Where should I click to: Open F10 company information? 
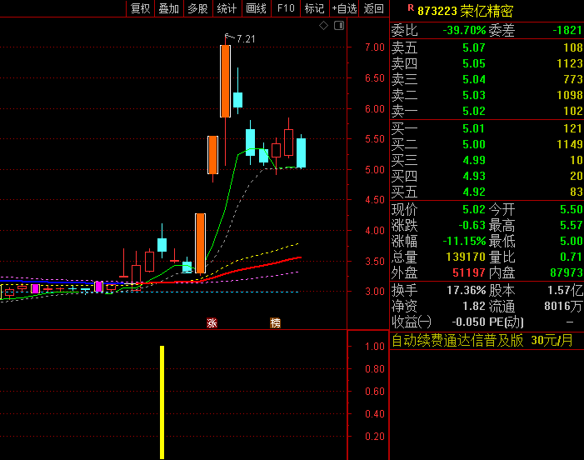[x=286, y=8]
